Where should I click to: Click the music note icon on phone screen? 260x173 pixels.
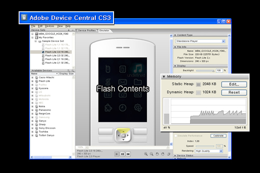point(138,68)
